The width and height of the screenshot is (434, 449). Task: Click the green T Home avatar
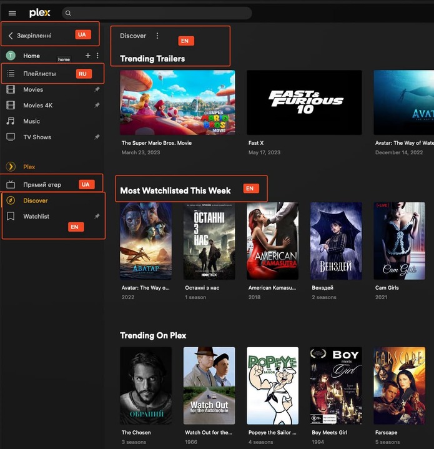pos(11,55)
